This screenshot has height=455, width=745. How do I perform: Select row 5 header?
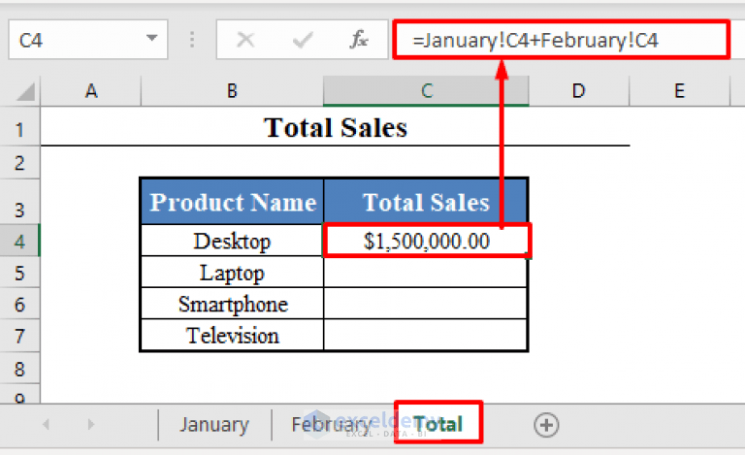coord(19,273)
